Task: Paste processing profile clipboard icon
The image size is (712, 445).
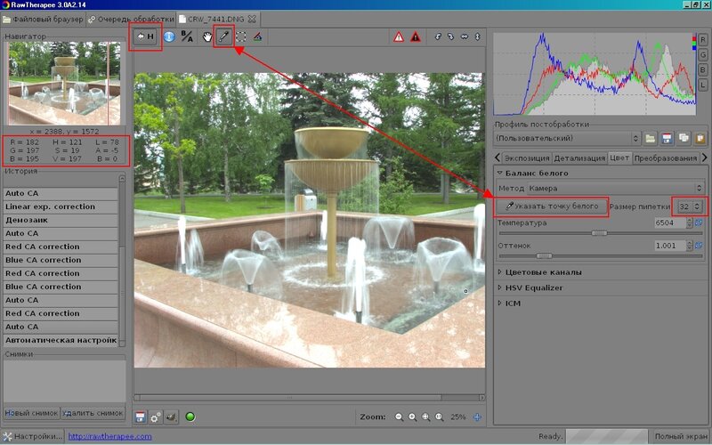Action: [700, 139]
